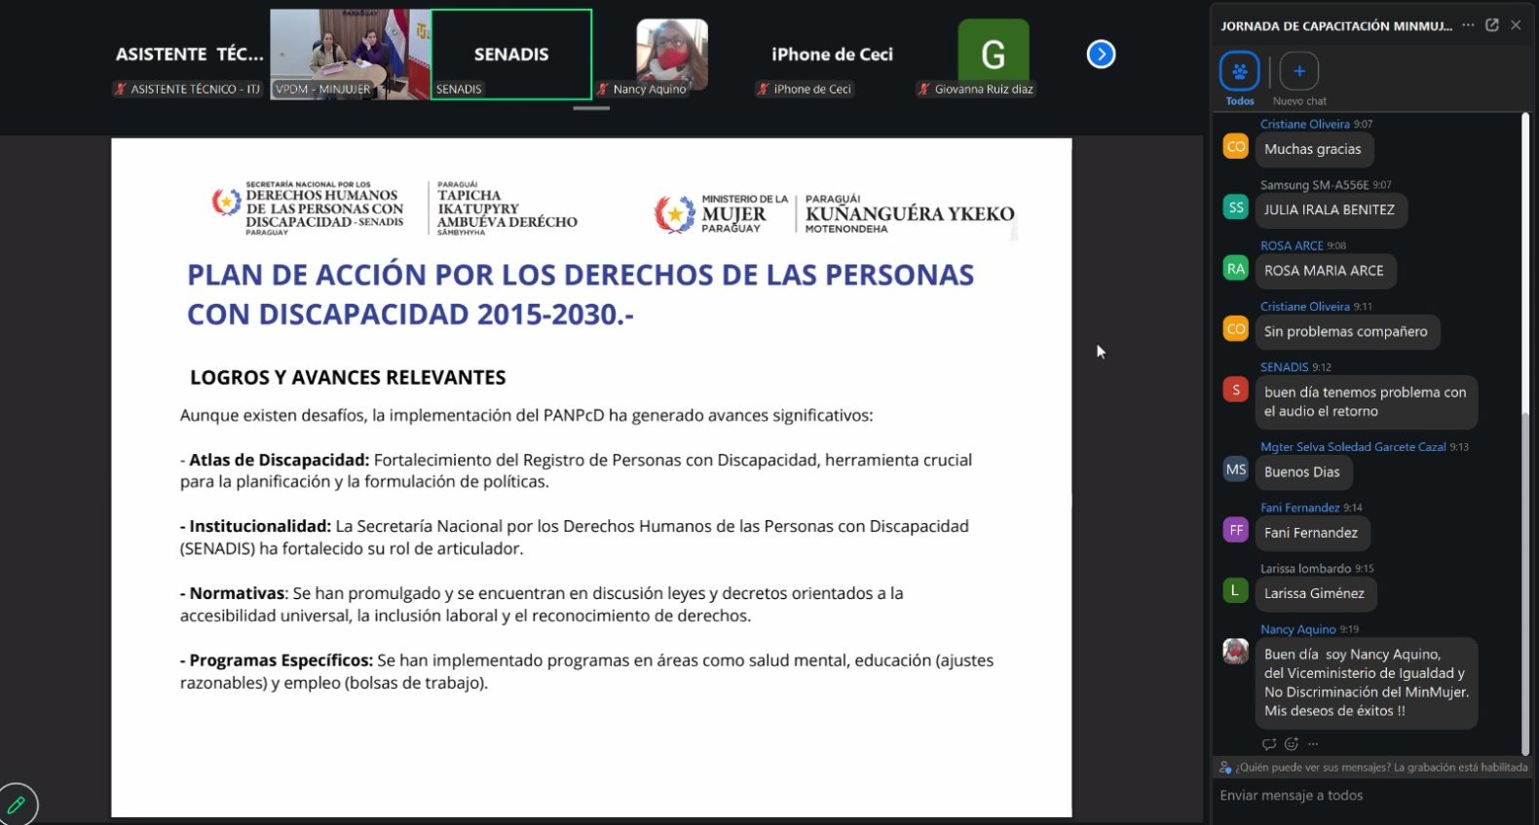Click Nancy Aquino's photo avatar in chat
The image size is (1539, 825).
click(x=1235, y=651)
